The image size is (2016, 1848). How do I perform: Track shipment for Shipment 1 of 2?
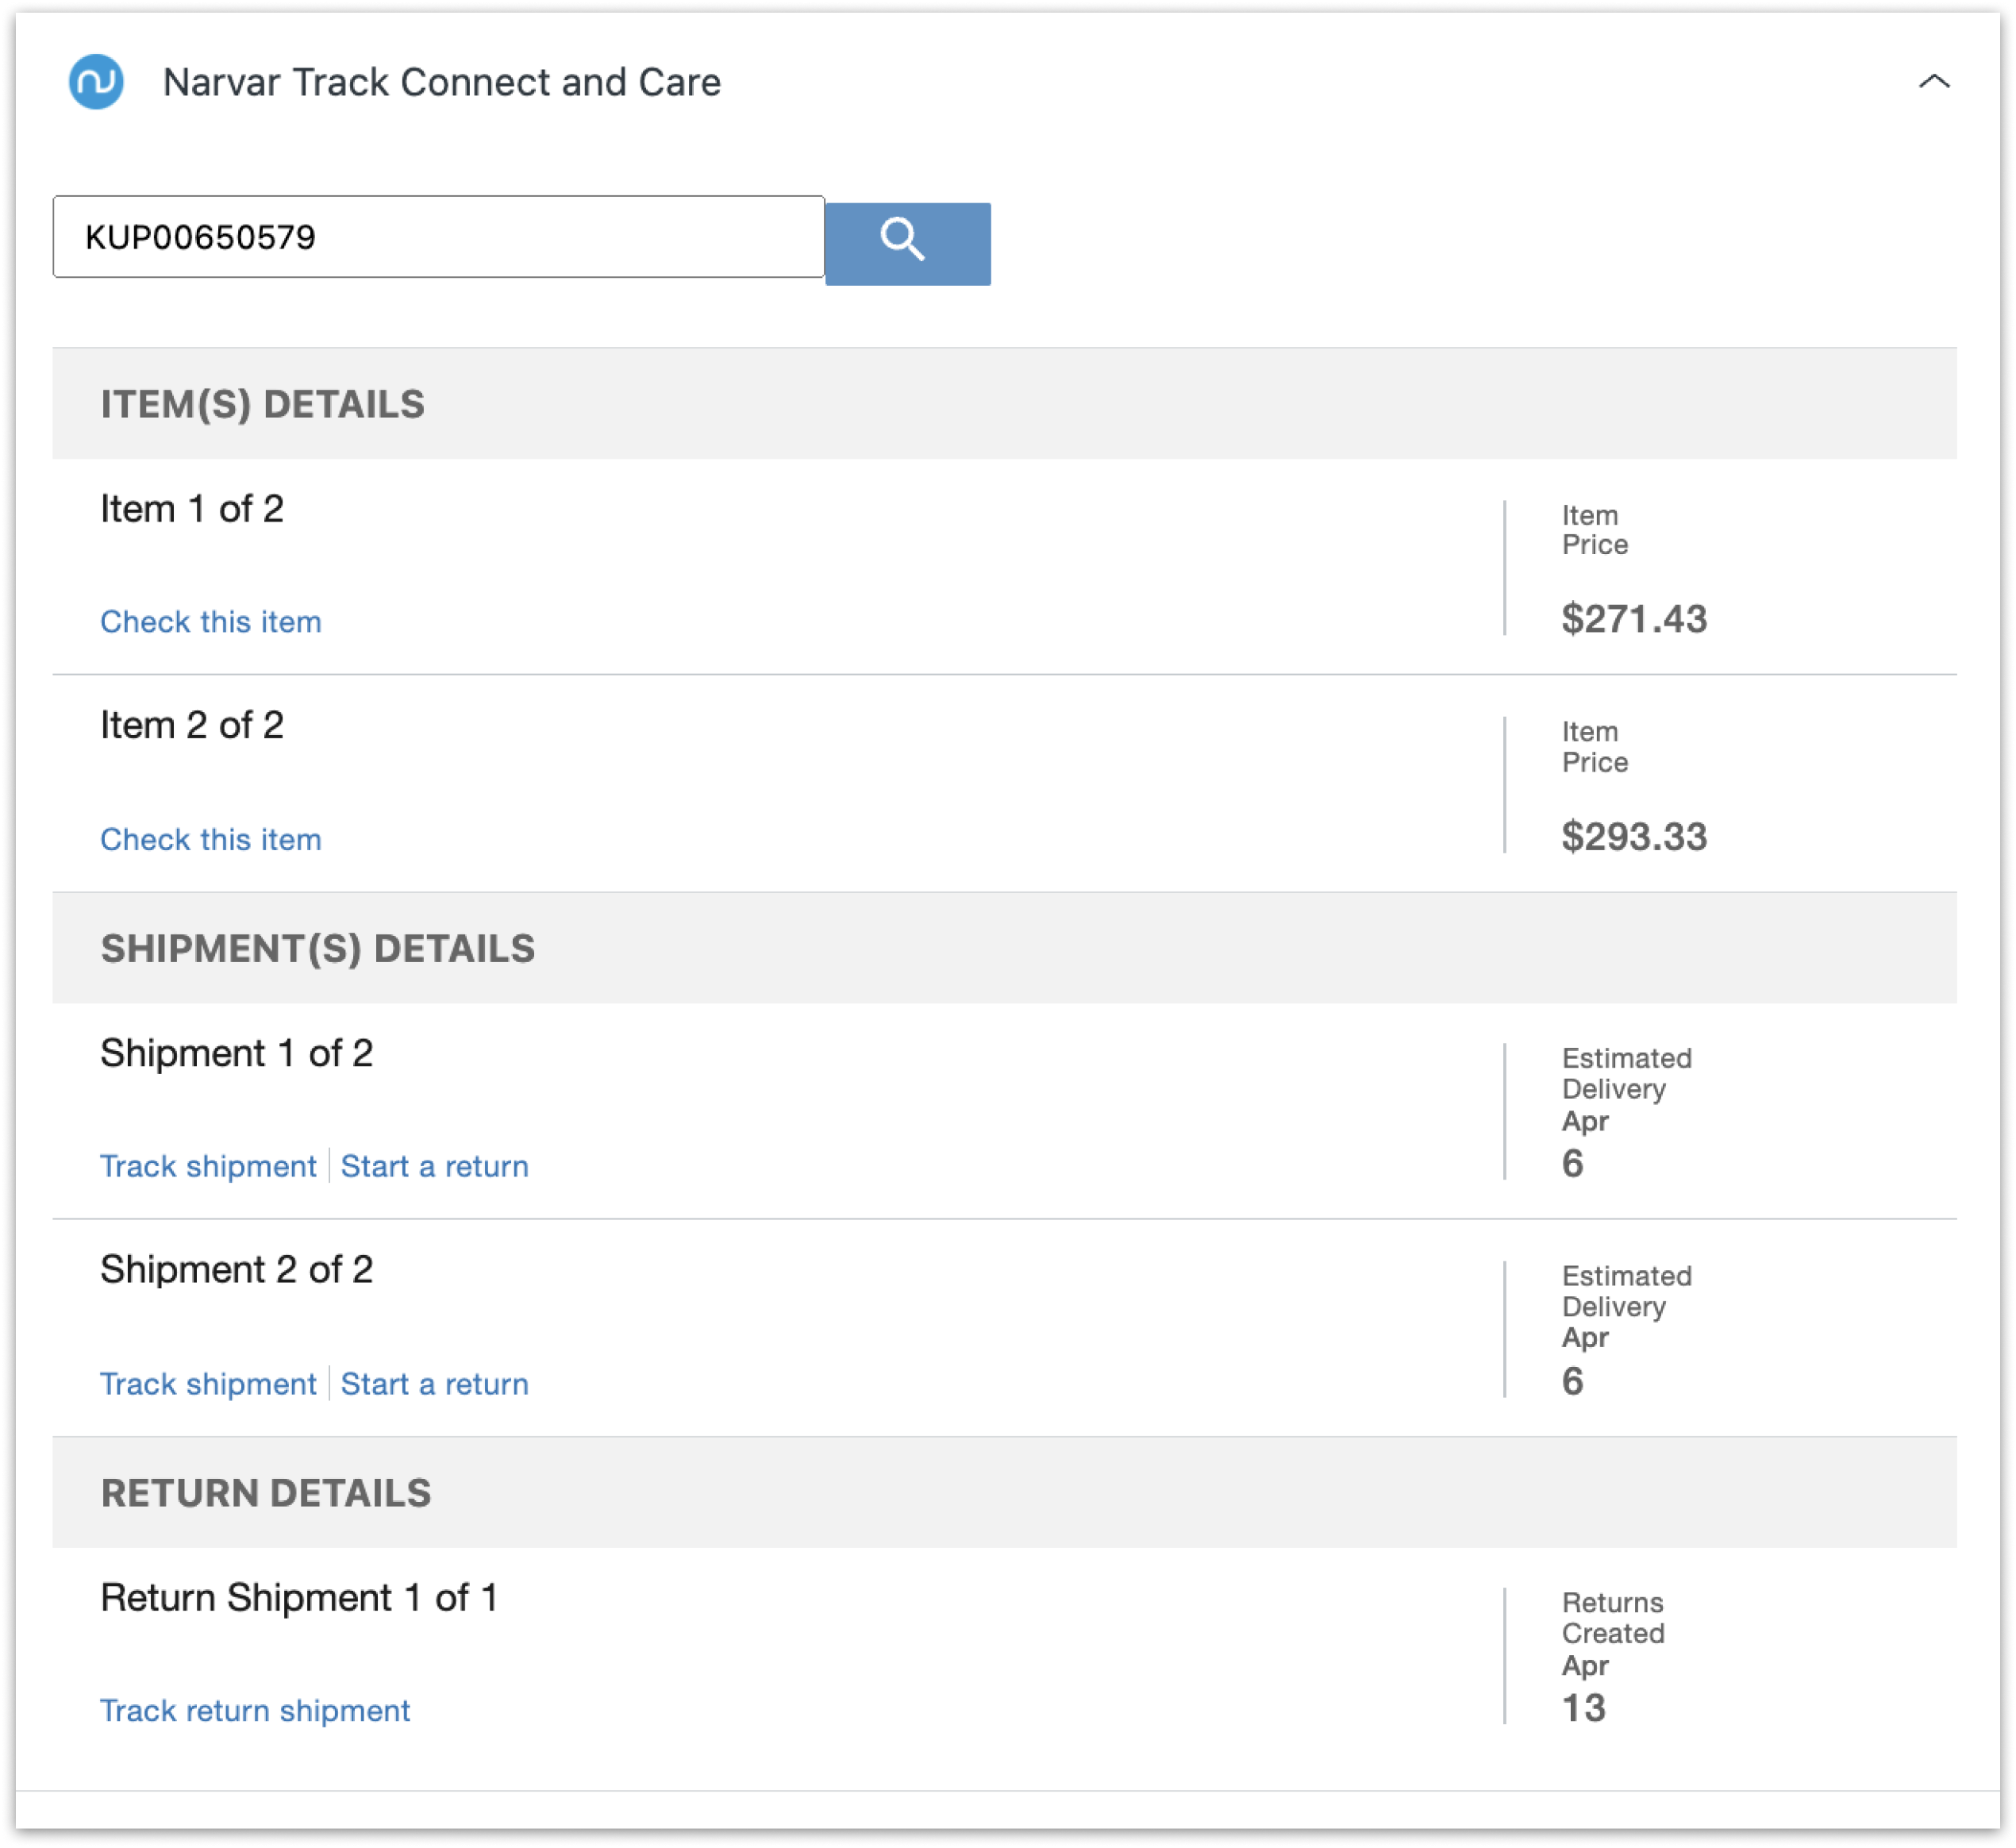(208, 1166)
